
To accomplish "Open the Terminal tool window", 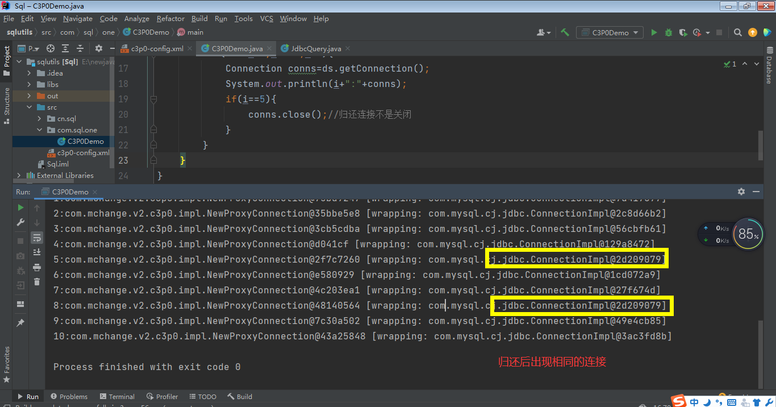I will coord(117,397).
